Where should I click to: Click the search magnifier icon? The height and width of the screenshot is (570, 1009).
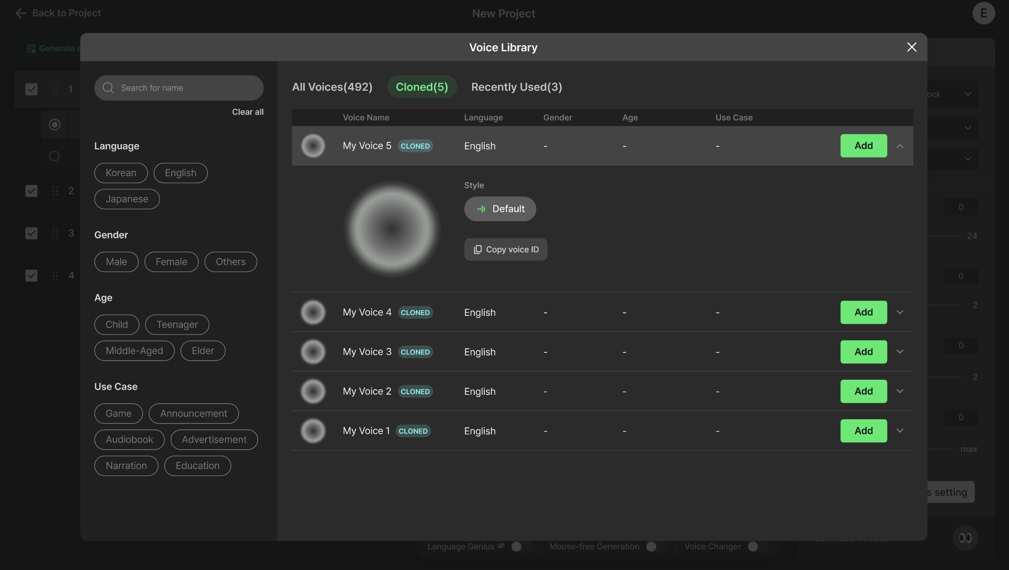point(108,88)
